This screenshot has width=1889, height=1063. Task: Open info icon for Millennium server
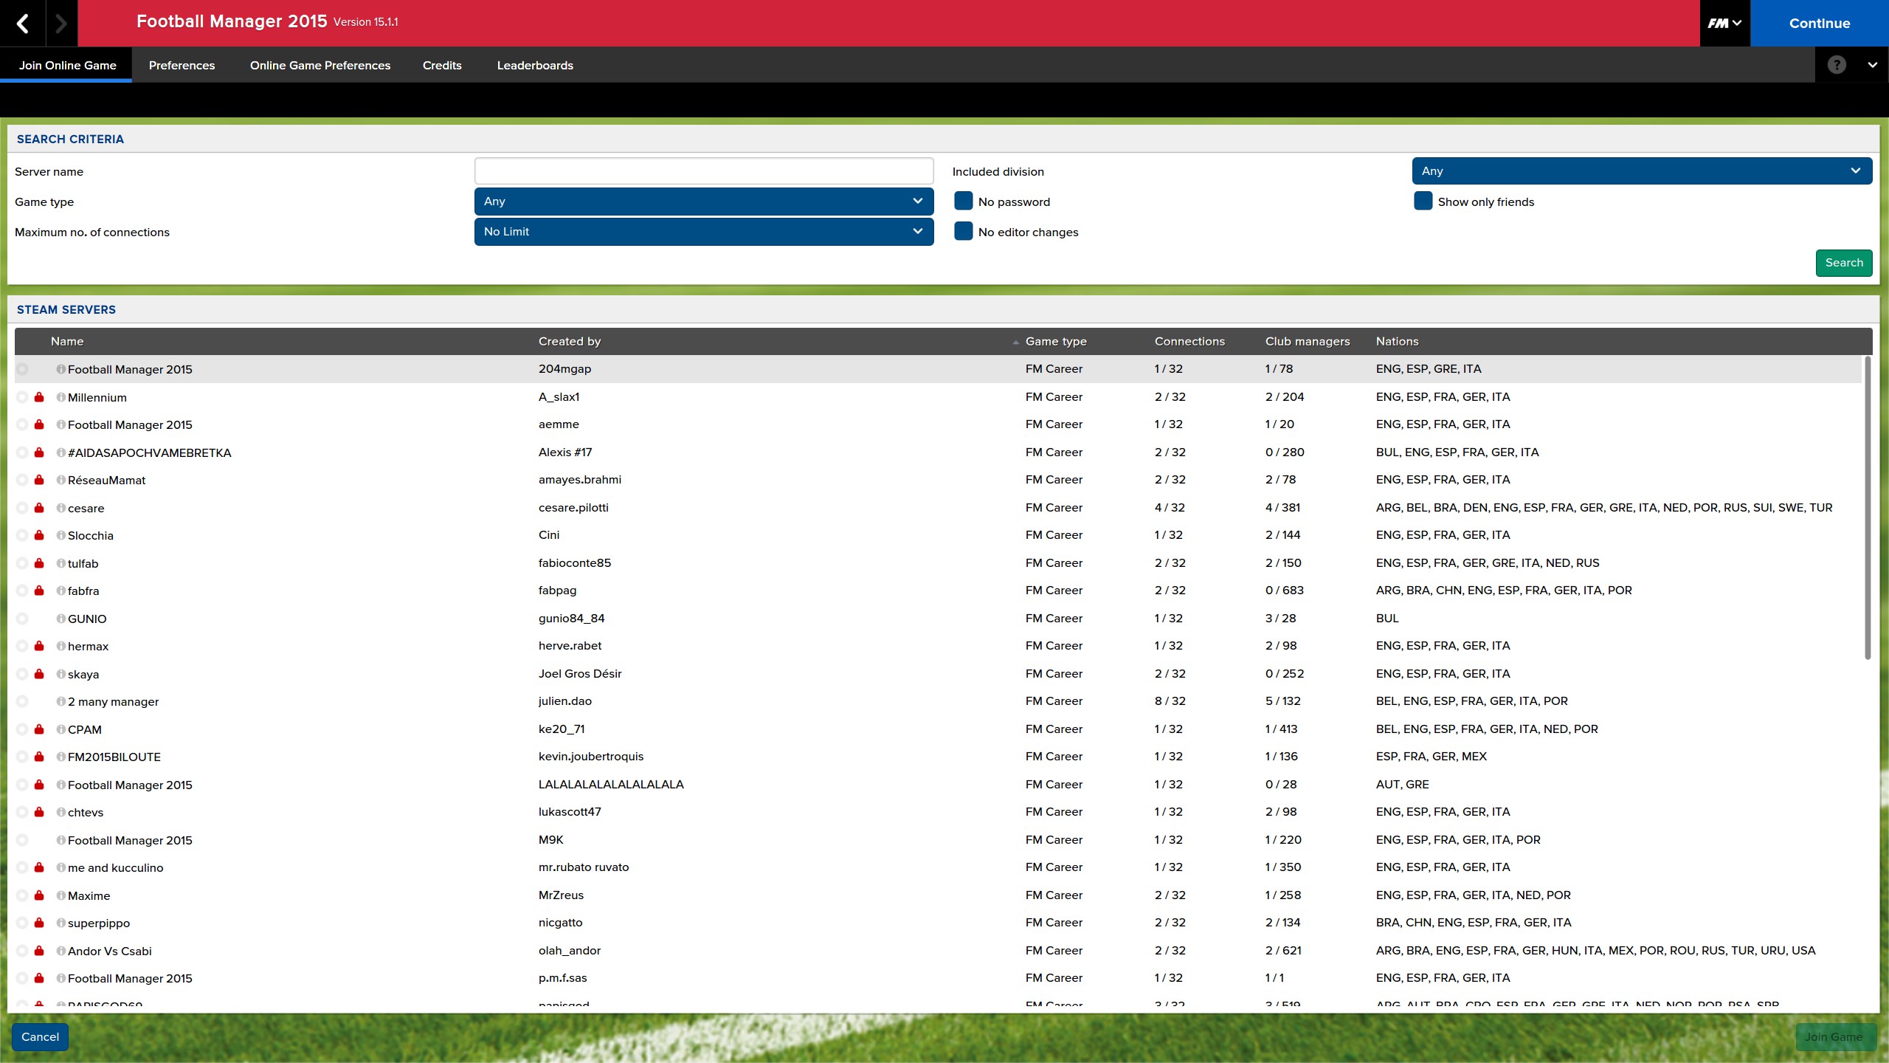coord(61,397)
